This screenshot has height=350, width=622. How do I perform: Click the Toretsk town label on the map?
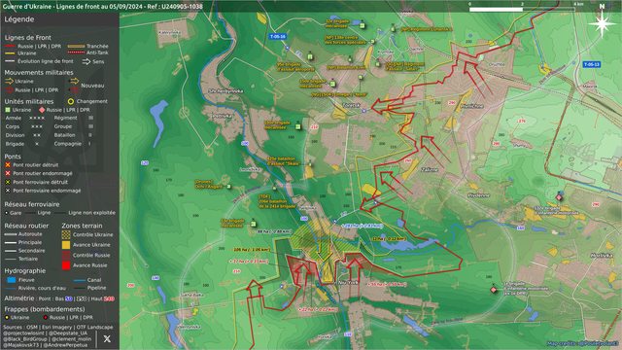[x=352, y=105]
